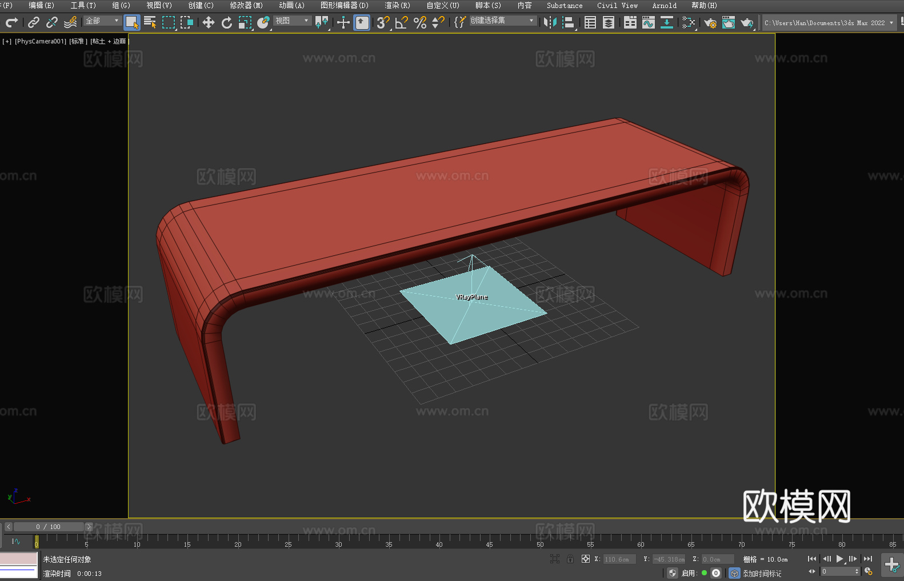Screen dimensions: 904x581
Task: Open the [粘土 + 边面] viewport style menu
Action: 110,41
